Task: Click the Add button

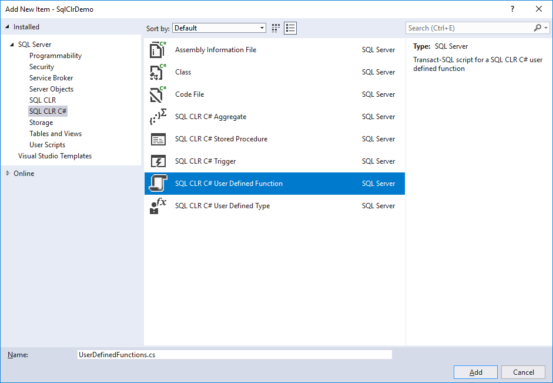Action: tap(475, 372)
